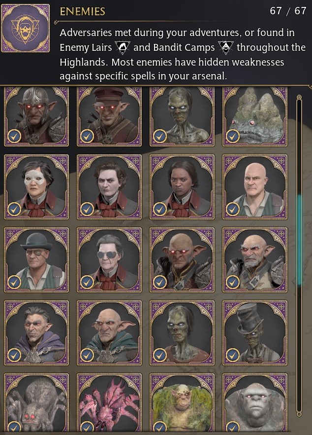Image resolution: width=312 pixels, height=435 pixels.
Task: Click checkmark on purple-cloaked goblin card
Action: (x=14, y=355)
